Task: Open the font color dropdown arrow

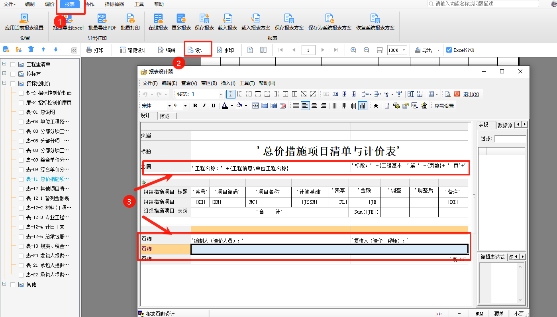Action: [x=232, y=106]
